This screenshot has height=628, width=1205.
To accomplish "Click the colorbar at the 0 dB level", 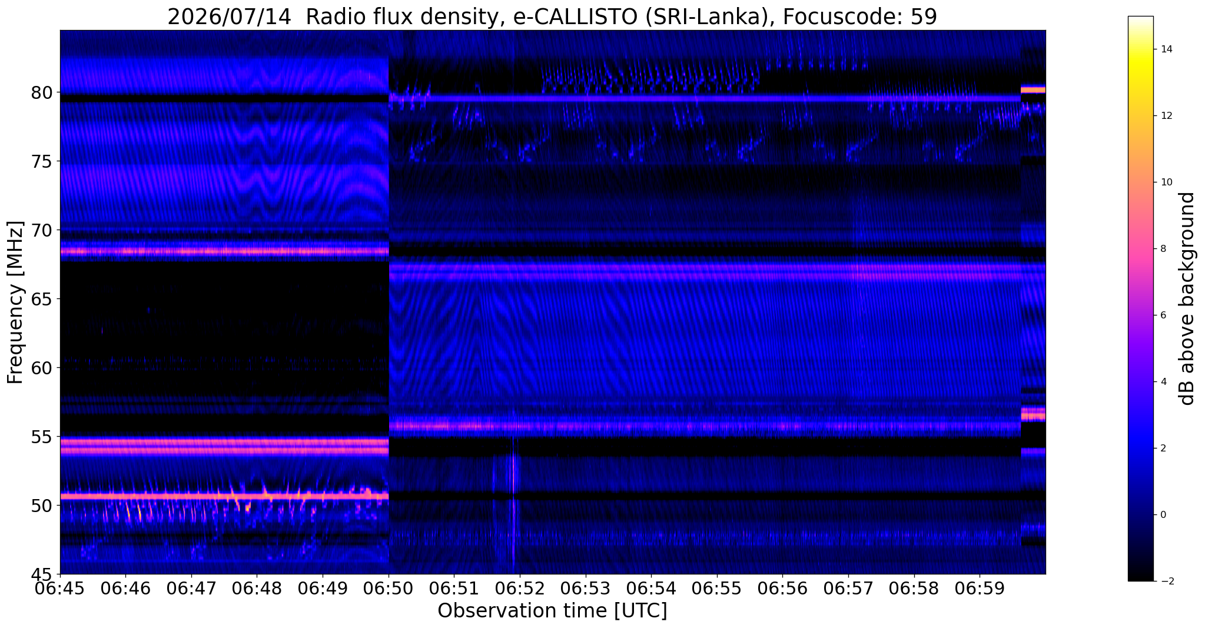I will click(1140, 514).
